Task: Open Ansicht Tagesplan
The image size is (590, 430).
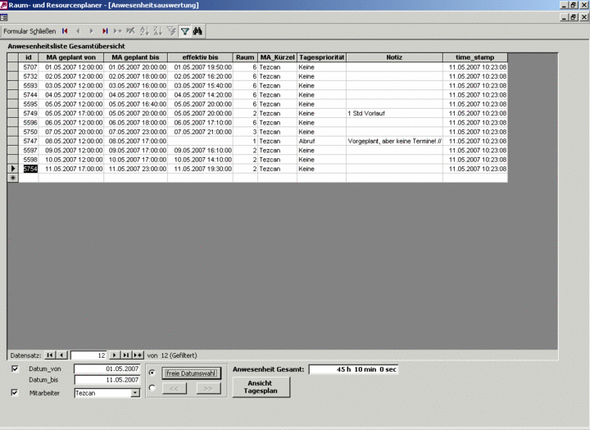Action: [x=261, y=387]
